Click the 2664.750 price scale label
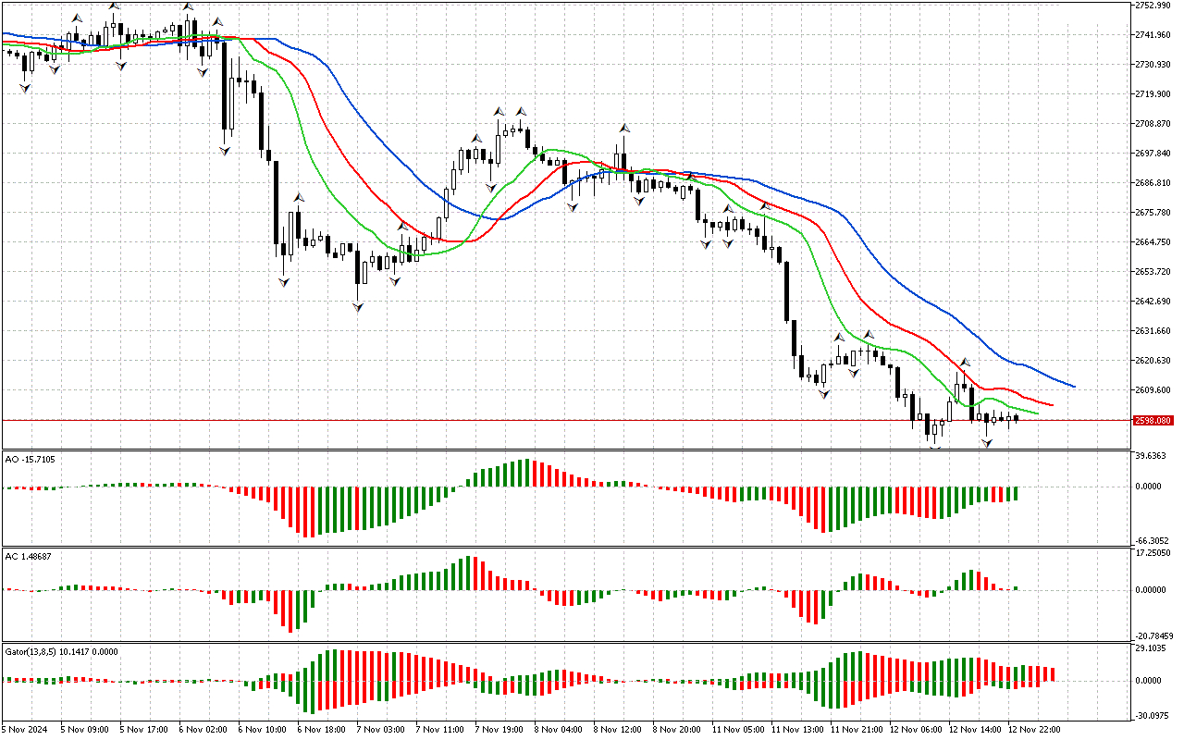Image resolution: width=1184 pixels, height=740 pixels. [x=1153, y=242]
